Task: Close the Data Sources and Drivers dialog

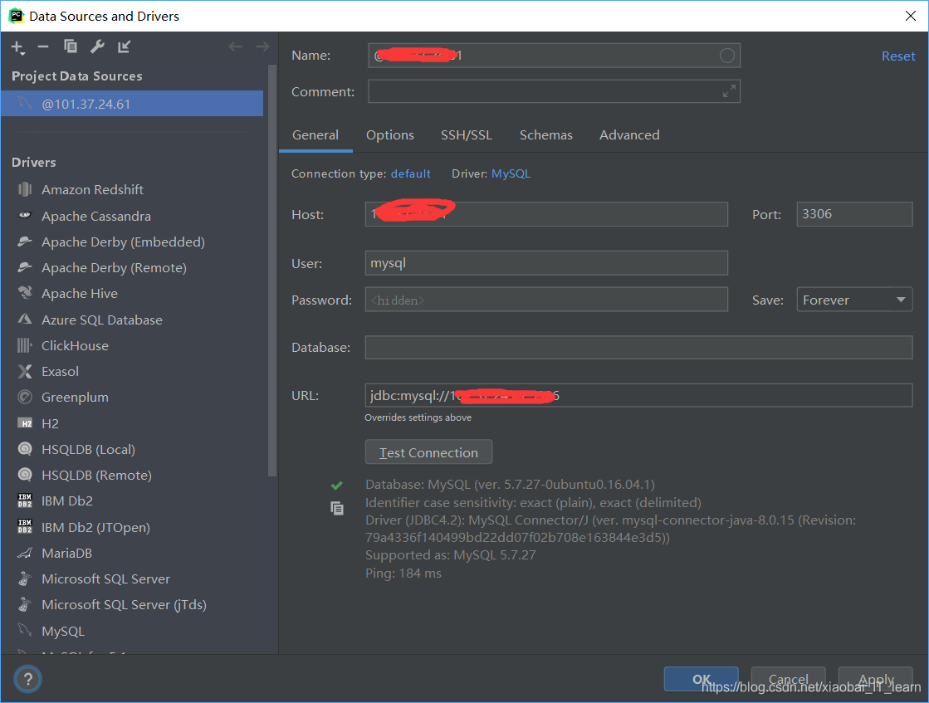Action: (x=911, y=16)
